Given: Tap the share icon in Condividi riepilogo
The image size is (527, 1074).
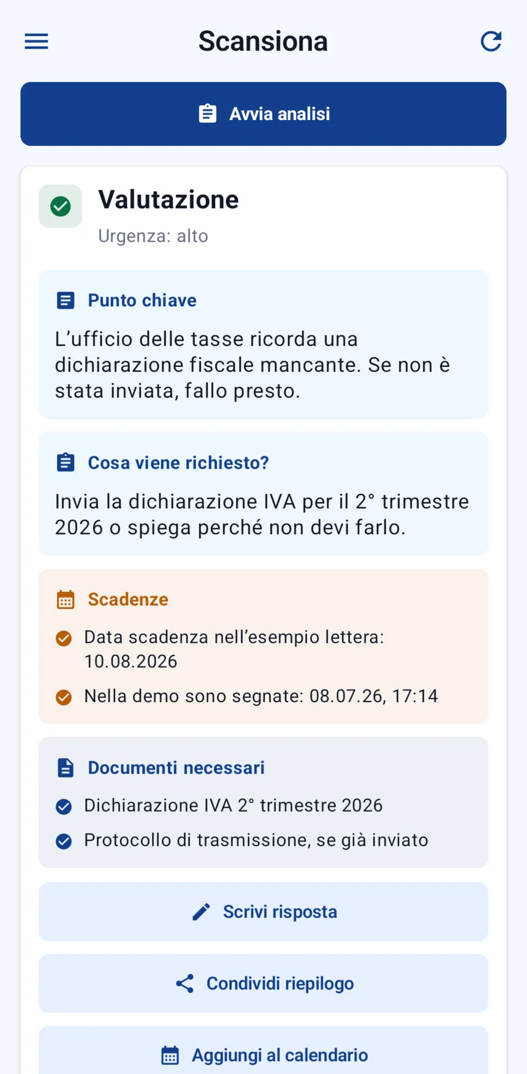Looking at the screenshot, I should [185, 983].
